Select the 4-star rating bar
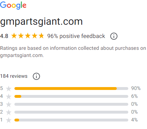 point(71,96)
